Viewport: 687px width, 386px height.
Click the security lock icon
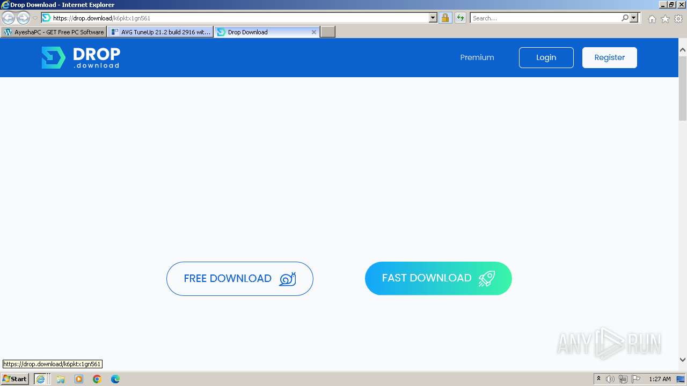tap(445, 18)
